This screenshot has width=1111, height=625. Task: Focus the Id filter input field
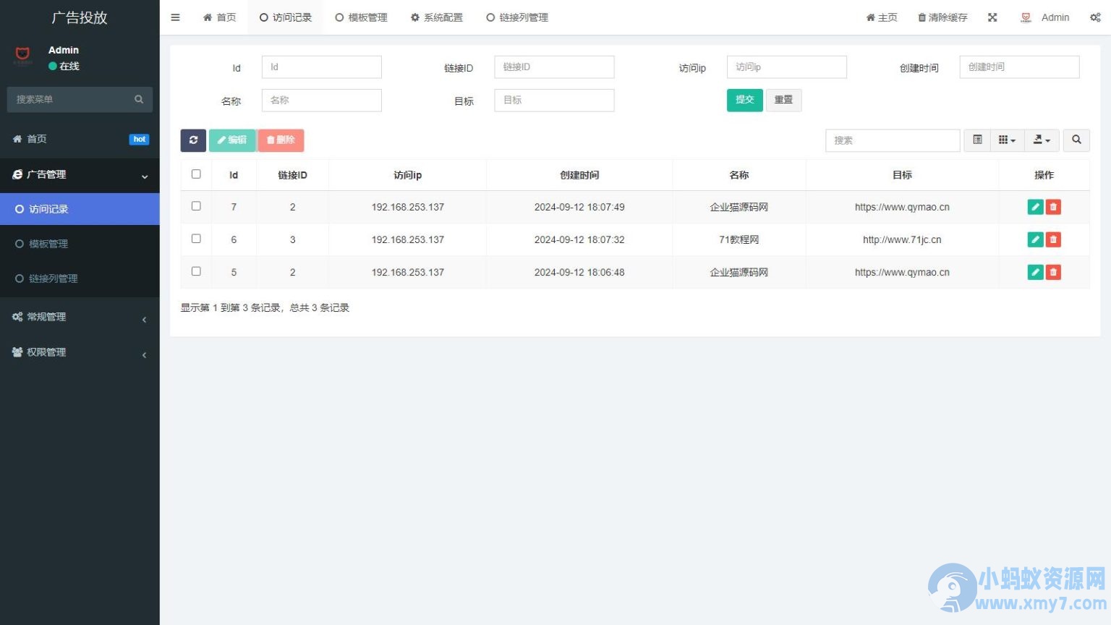321,67
